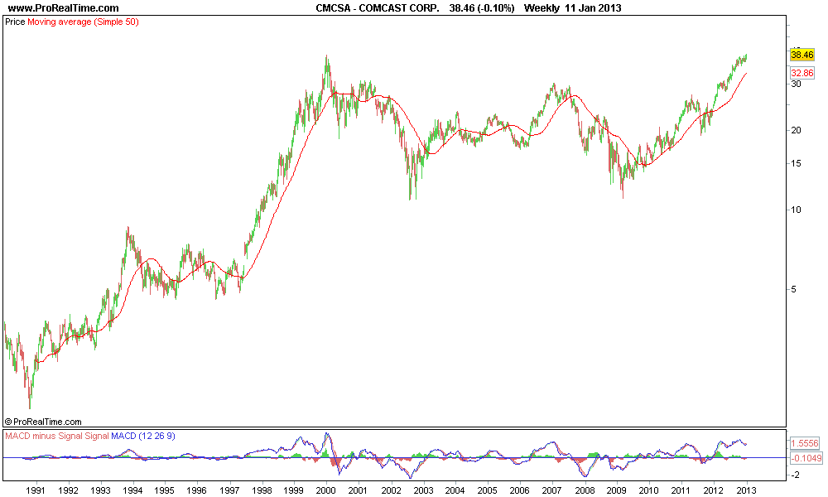Click the 1996 year axis label
This screenshot has height=497, width=828.
pos(197,490)
